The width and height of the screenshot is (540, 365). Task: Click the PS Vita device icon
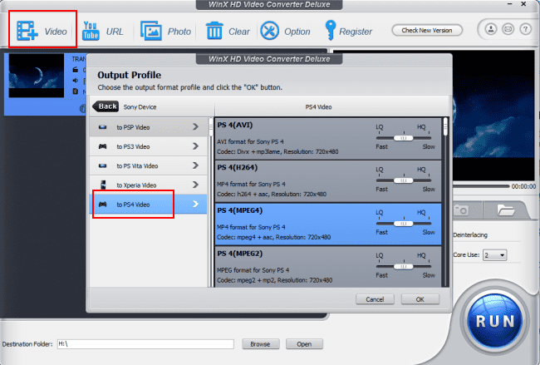click(103, 165)
